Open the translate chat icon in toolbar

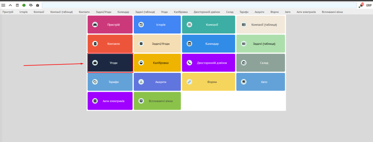(x=31, y=5)
